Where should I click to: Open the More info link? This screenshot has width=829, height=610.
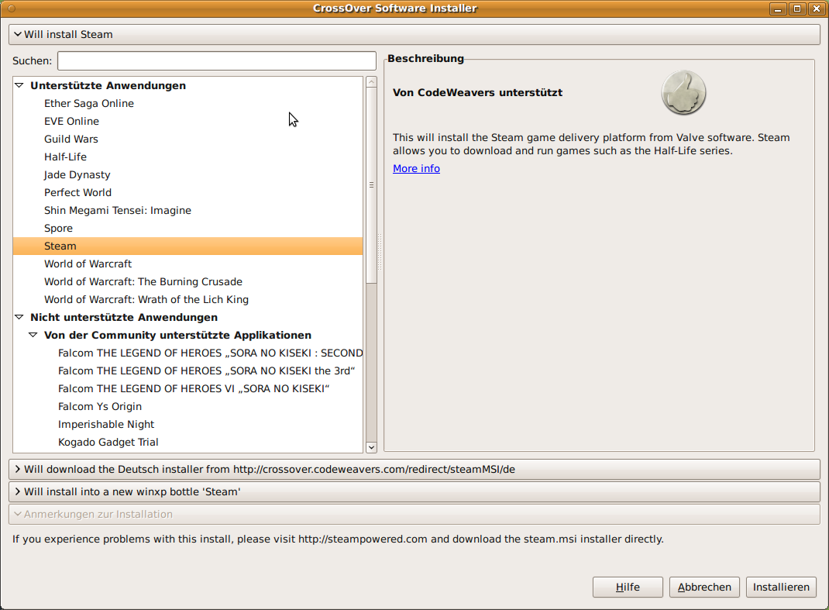click(x=416, y=168)
